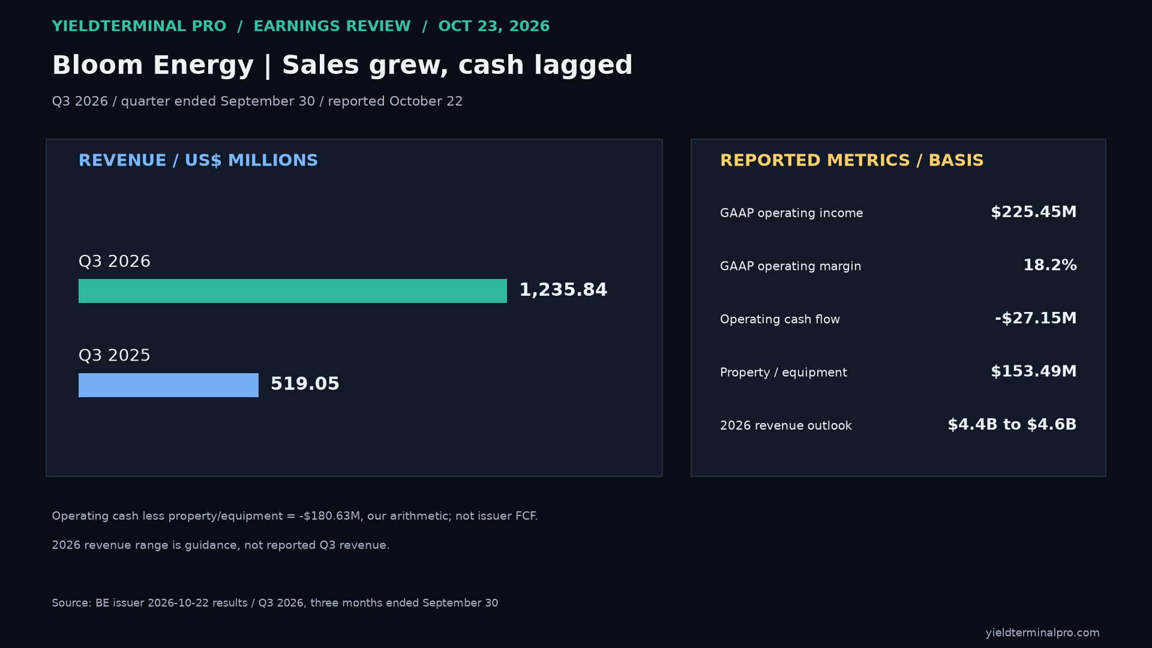The image size is (1152, 648).
Task: Click the YIELDTERMINAL PRO breadcrumb
Action: (x=139, y=26)
